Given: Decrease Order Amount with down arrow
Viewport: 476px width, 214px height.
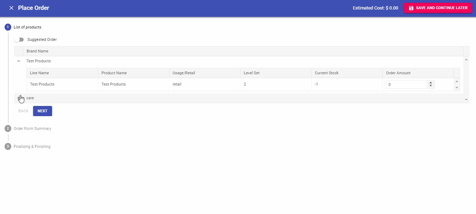Looking at the screenshot, I should pos(431,86).
